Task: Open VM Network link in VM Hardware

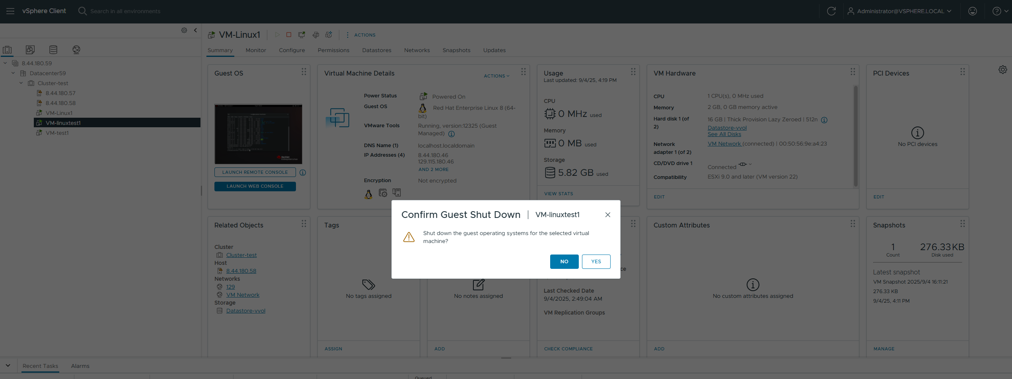Action: pyautogui.click(x=724, y=144)
